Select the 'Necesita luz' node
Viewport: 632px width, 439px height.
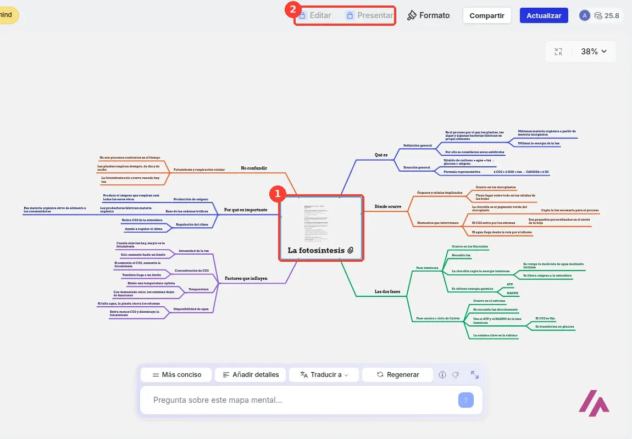coord(461,255)
